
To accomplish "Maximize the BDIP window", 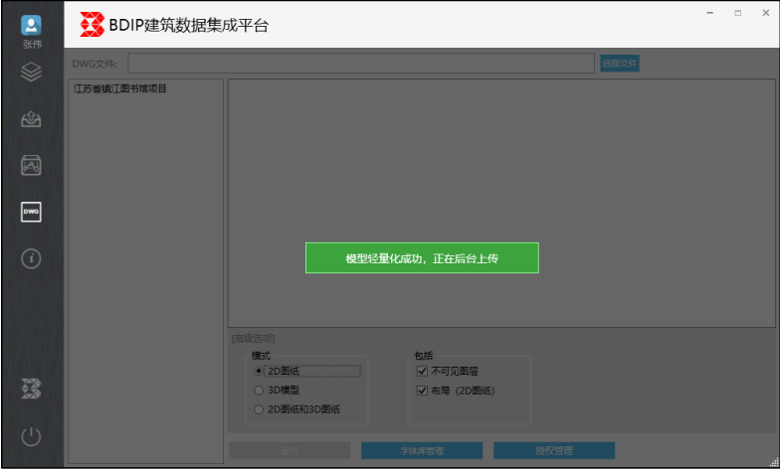I will (x=738, y=13).
